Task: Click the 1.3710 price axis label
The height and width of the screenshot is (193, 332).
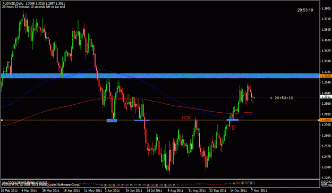Action: click(x=326, y=19)
